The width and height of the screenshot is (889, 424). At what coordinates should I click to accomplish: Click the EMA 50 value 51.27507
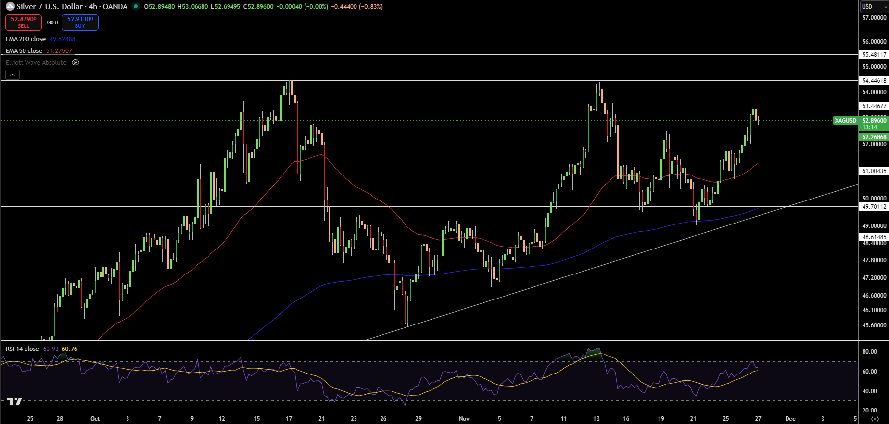click(59, 51)
